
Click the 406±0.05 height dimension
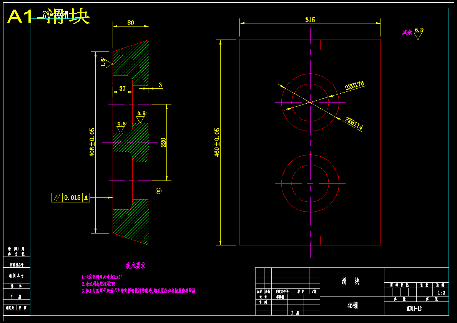tap(92, 142)
